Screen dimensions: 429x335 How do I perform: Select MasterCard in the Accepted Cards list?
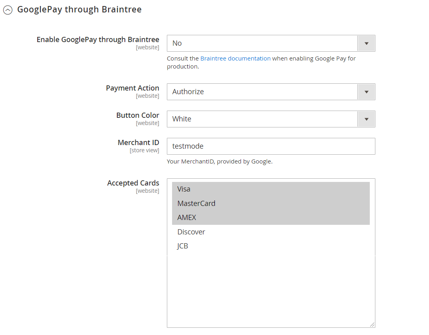(x=271, y=203)
